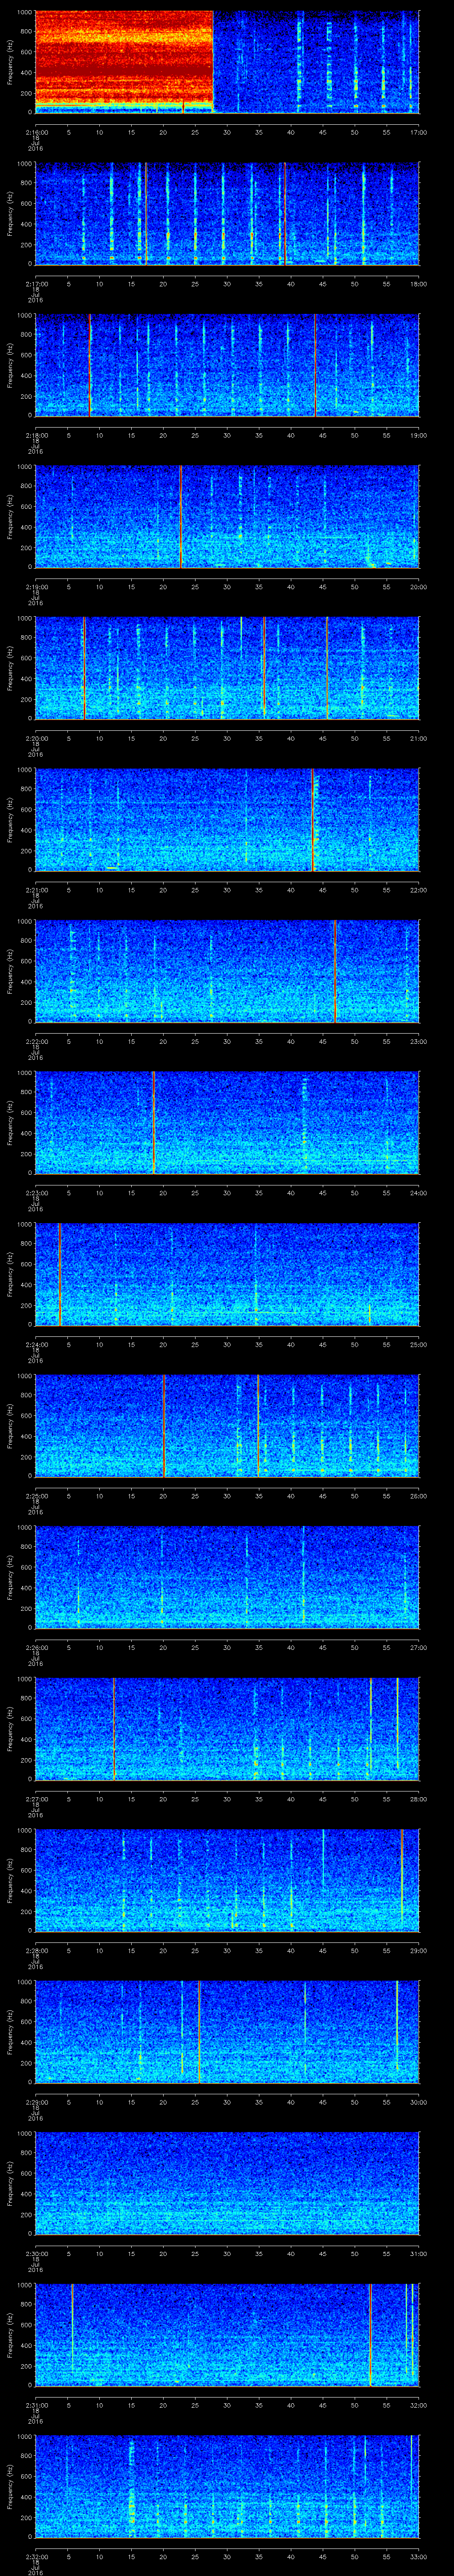
Task: Click the 25:00 end time label
Action: point(418,1344)
